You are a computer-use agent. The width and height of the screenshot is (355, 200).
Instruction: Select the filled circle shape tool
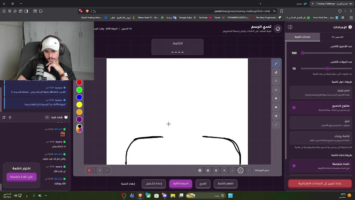[x=276, y=98]
